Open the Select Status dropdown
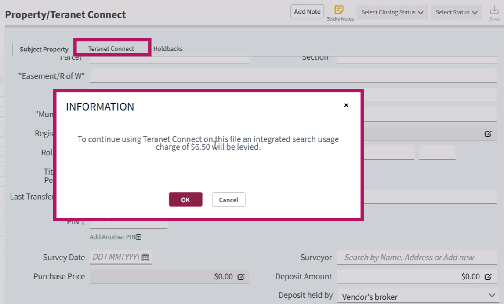The height and width of the screenshot is (304, 504). click(x=457, y=12)
